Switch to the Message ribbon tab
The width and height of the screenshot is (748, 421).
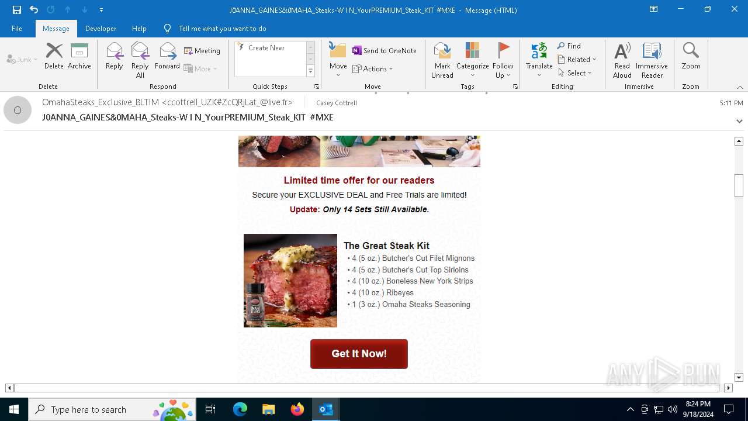pyautogui.click(x=56, y=29)
